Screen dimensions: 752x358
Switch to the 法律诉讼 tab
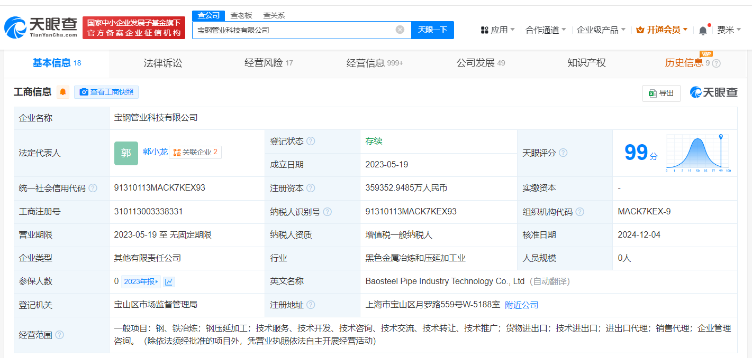[x=163, y=63]
